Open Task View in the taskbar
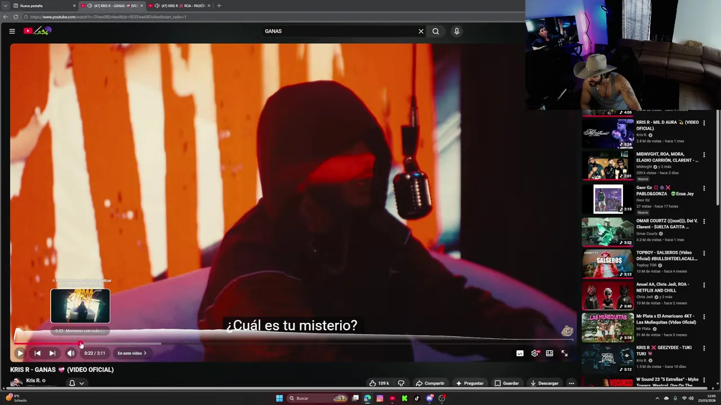Screen dimensions: 721x405 coord(355,398)
